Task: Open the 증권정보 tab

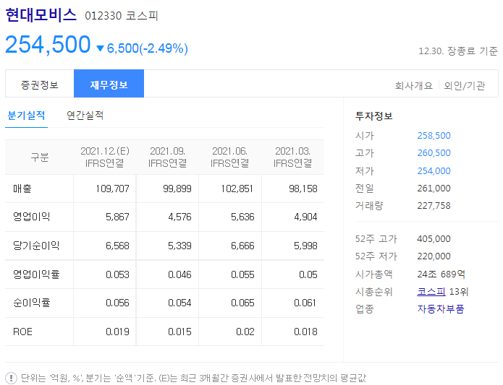Action: [40, 85]
